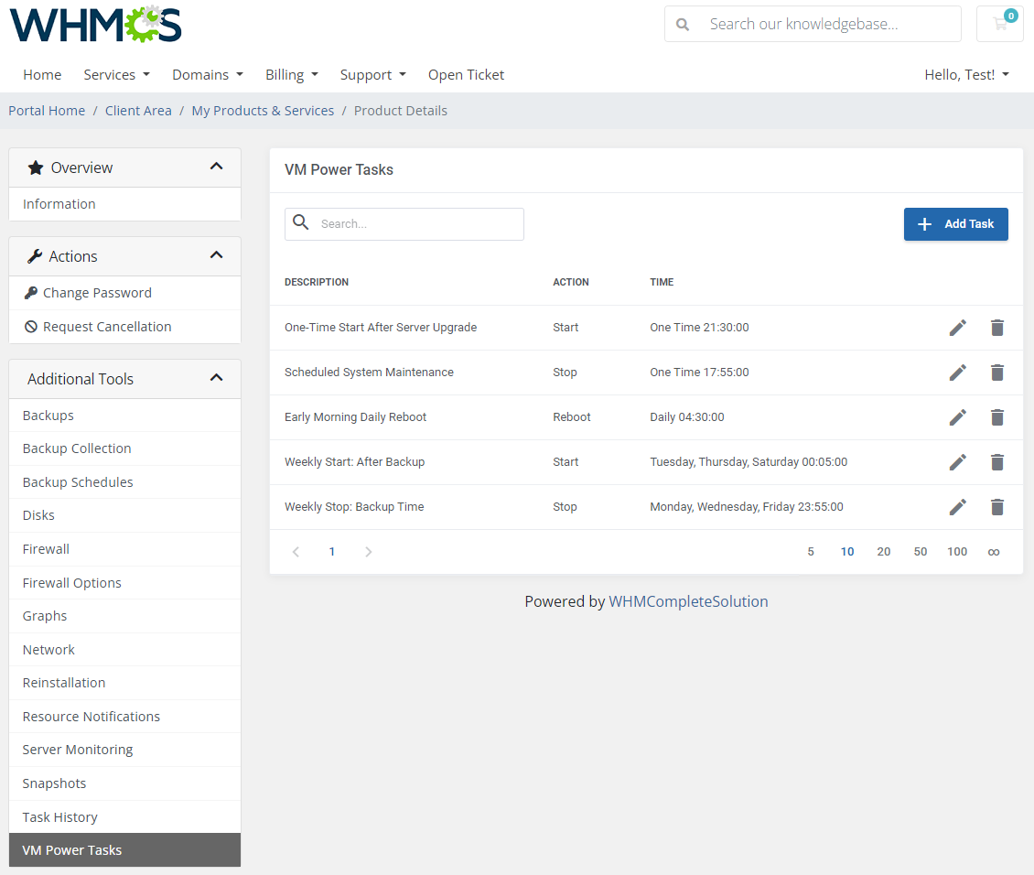Edit the Weekly Stop: Backup Time task
Image resolution: width=1034 pixels, height=875 pixels.
click(x=957, y=507)
